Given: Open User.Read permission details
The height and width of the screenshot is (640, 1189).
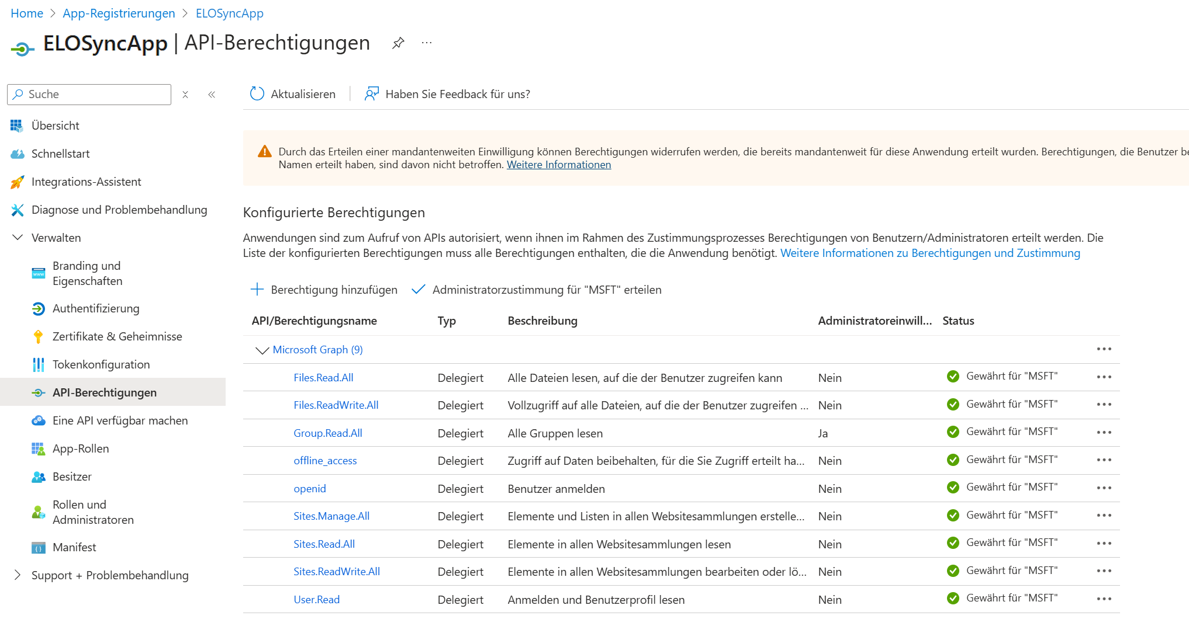Looking at the screenshot, I should coord(316,600).
